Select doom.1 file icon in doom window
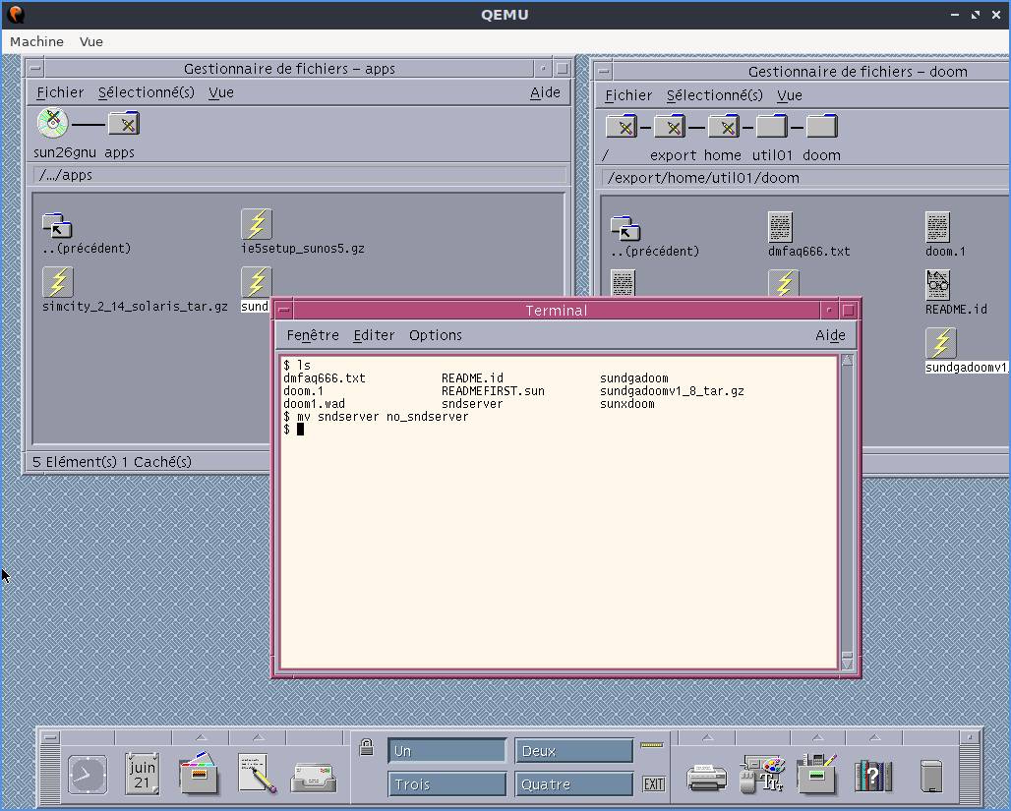Viewport: 1011px width, 811px height. click(937, 227)
